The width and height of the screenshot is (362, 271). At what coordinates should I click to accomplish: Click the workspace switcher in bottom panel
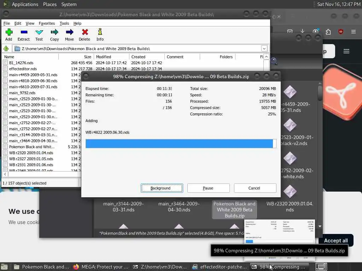click(321, 267)
